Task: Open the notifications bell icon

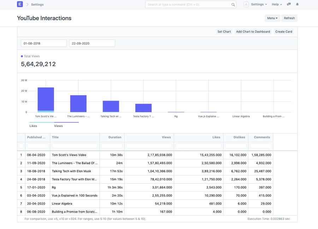Action: click(x=297, y=4)
